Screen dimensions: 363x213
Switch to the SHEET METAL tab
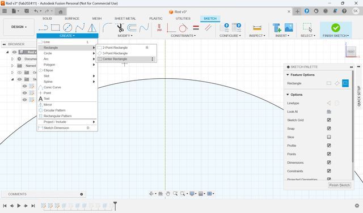coord(125,19)
